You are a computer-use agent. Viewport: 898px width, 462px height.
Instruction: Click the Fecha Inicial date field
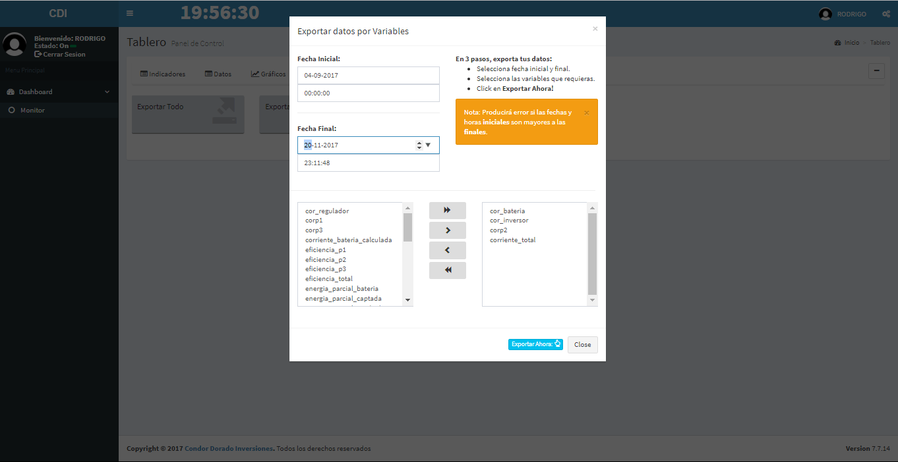(368, 76)
